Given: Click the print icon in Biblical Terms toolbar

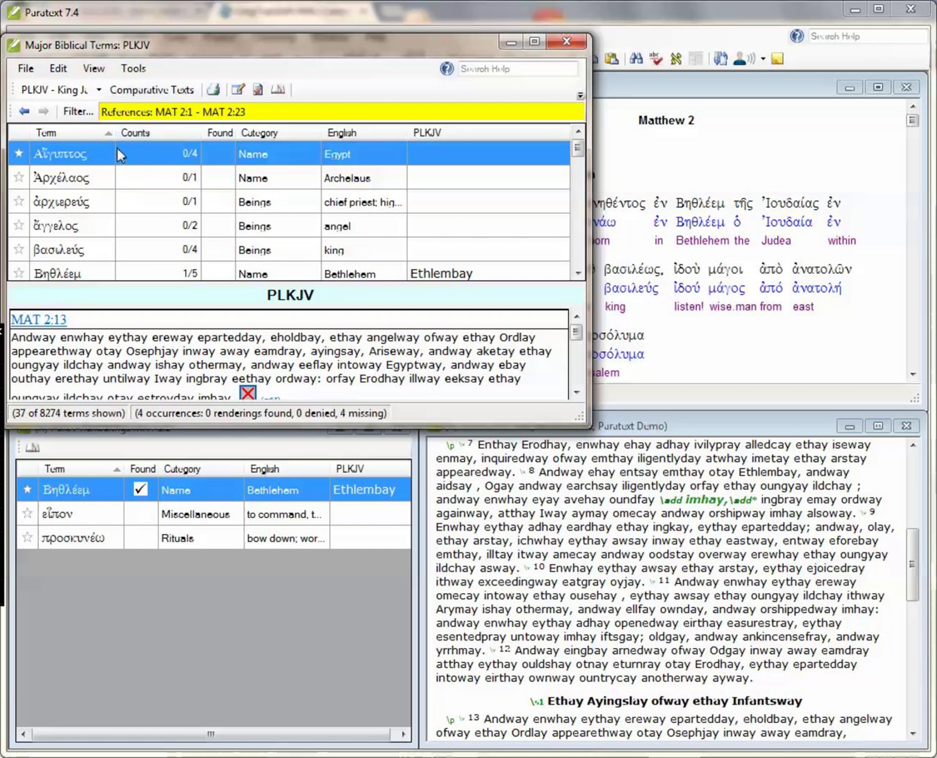Looking at the screenshot, I should (213, 89).
